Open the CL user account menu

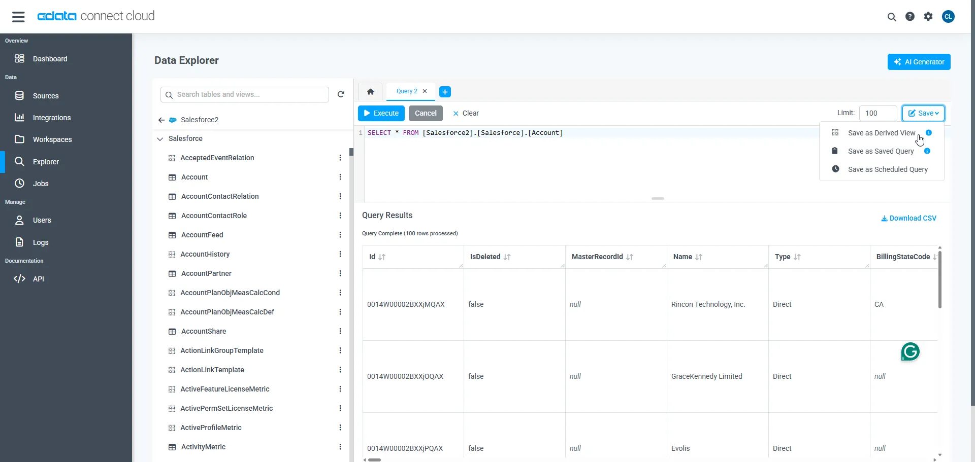949,16
